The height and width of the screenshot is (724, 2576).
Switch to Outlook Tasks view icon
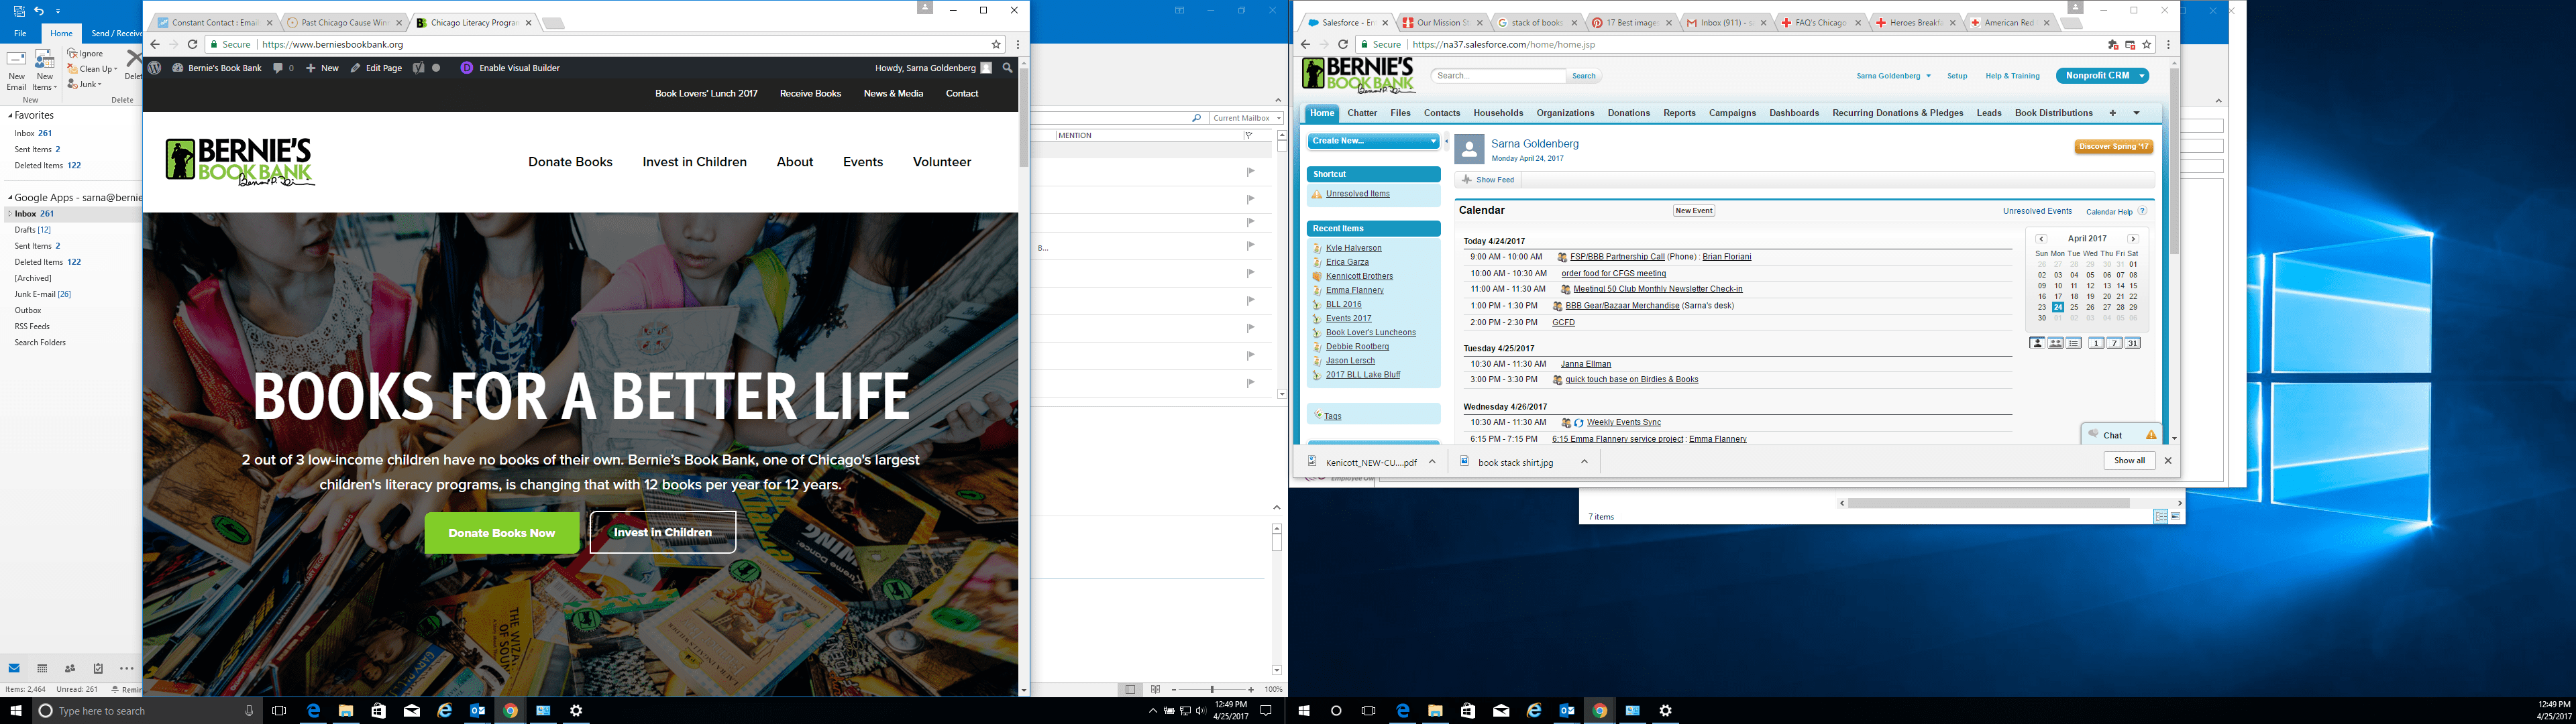point(98,668)
